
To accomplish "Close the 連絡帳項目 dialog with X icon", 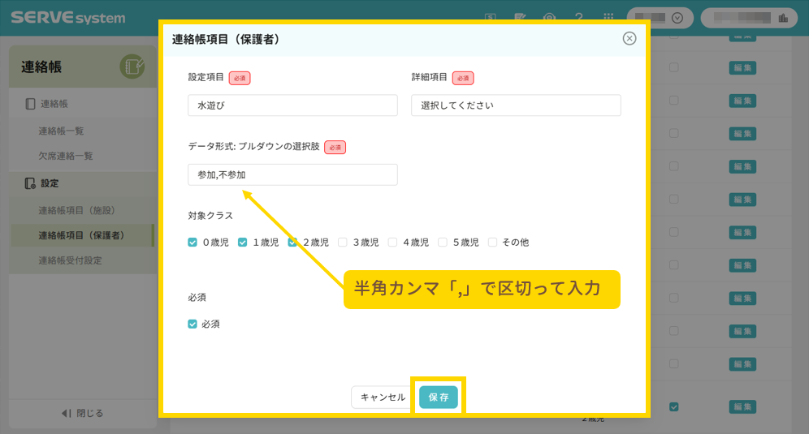I will (629, 38).
